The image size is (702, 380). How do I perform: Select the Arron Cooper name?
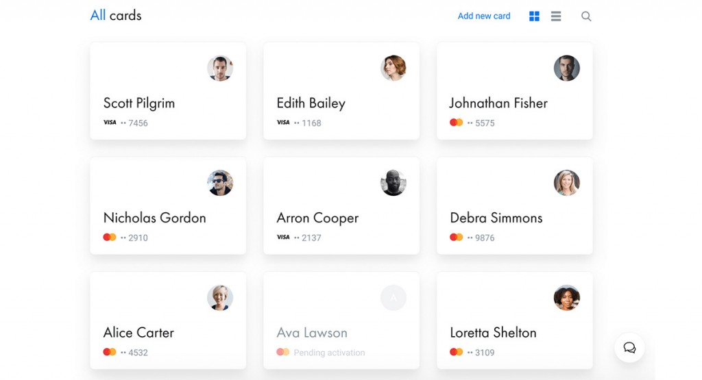[x=317, y=218]
